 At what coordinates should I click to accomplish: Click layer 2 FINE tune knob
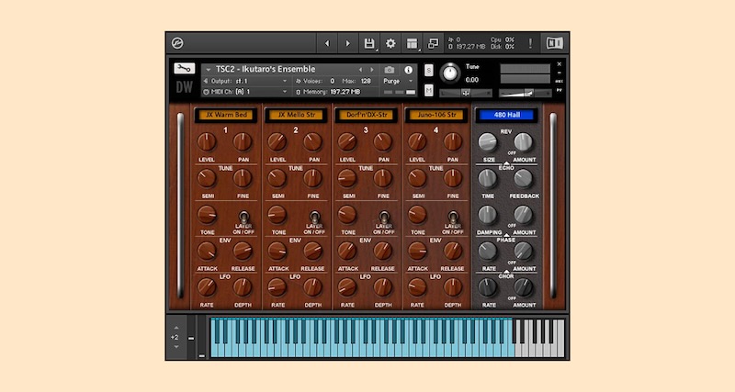pos(312,178)
